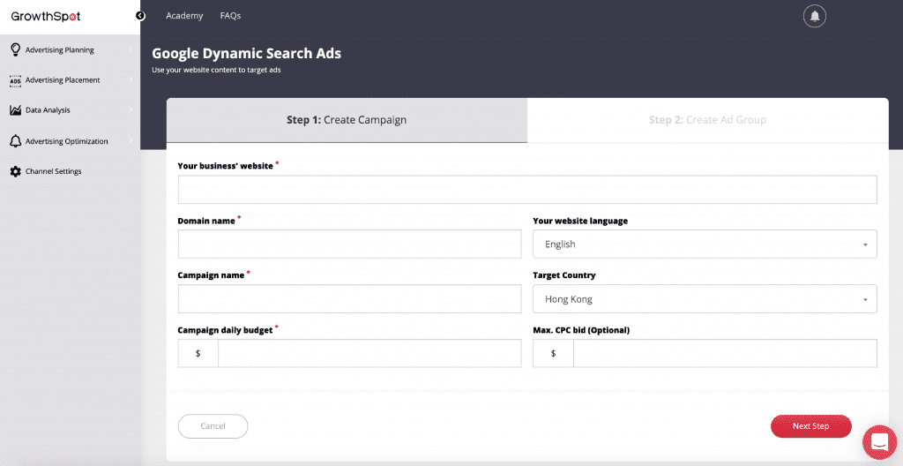Image resolution: width=903 pixels, height=466 pixels.
Task: Expand the Advertising Planning menu chevron
Action: pyautogui.click(x=131, y=49)
